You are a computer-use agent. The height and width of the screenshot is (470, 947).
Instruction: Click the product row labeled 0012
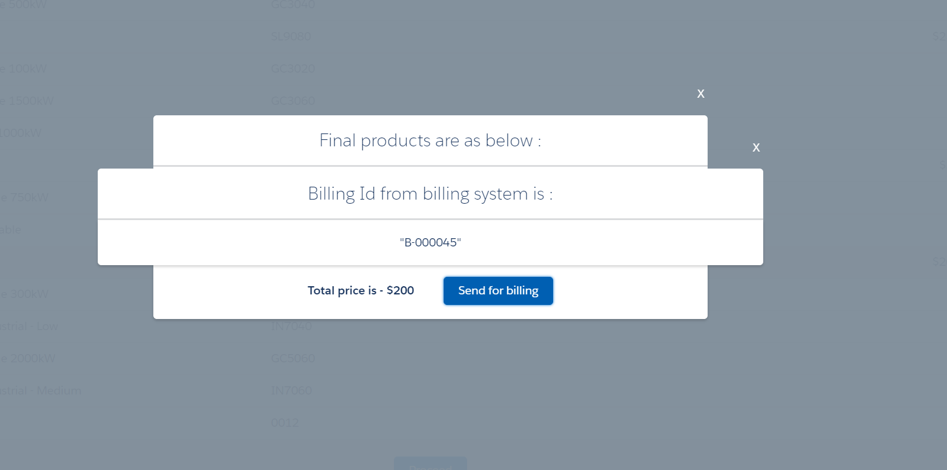point(284,423)
